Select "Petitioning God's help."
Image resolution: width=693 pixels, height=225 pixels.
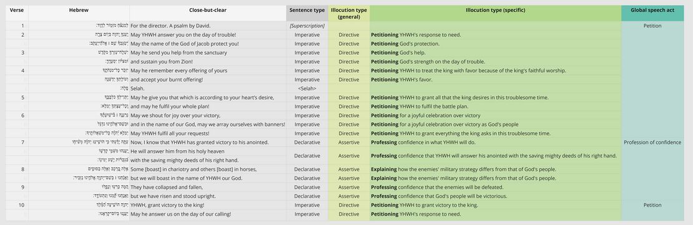pos(398,52)
